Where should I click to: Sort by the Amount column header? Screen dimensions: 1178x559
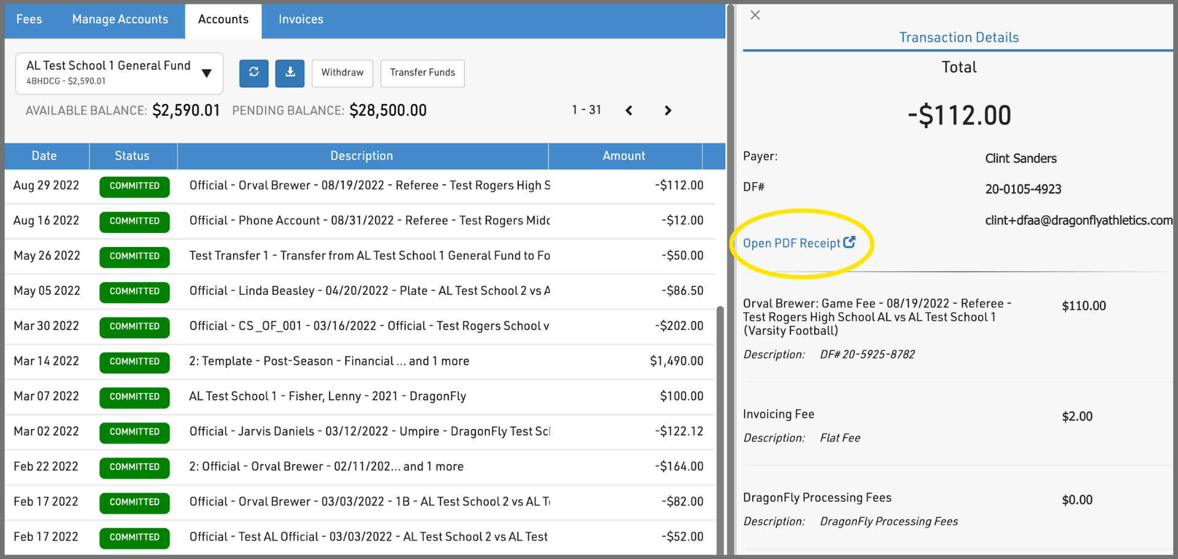(x=623, y=156)
